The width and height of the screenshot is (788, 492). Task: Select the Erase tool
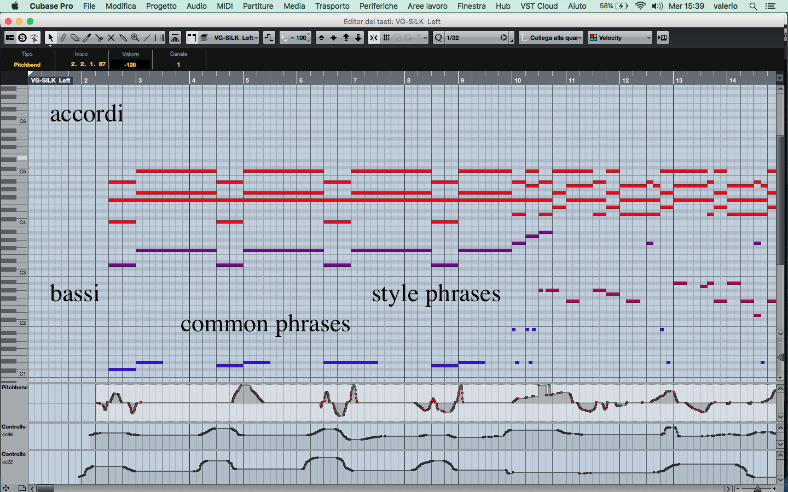[75, 38]
